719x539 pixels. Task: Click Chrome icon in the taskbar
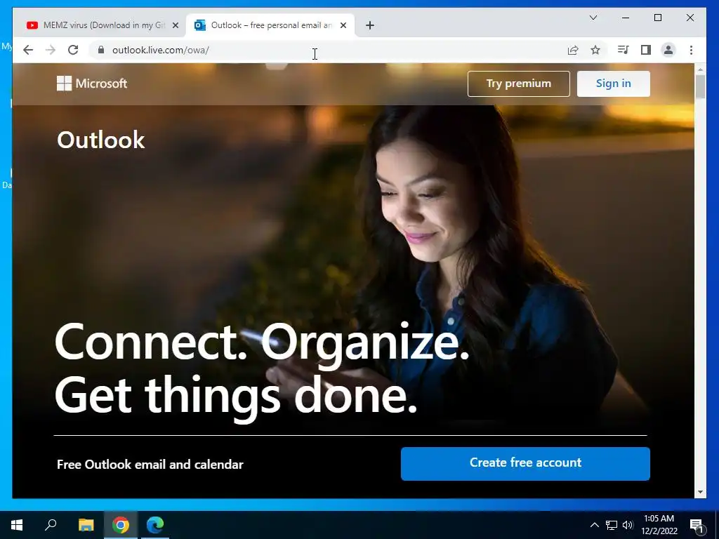pos(121,525)
